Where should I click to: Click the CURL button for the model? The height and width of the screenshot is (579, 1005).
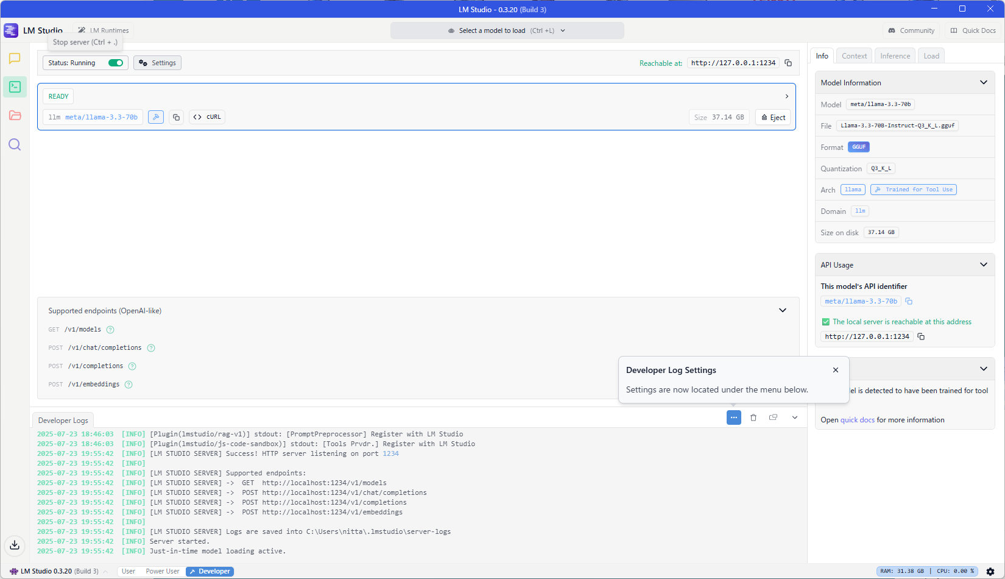pos(207,117)
